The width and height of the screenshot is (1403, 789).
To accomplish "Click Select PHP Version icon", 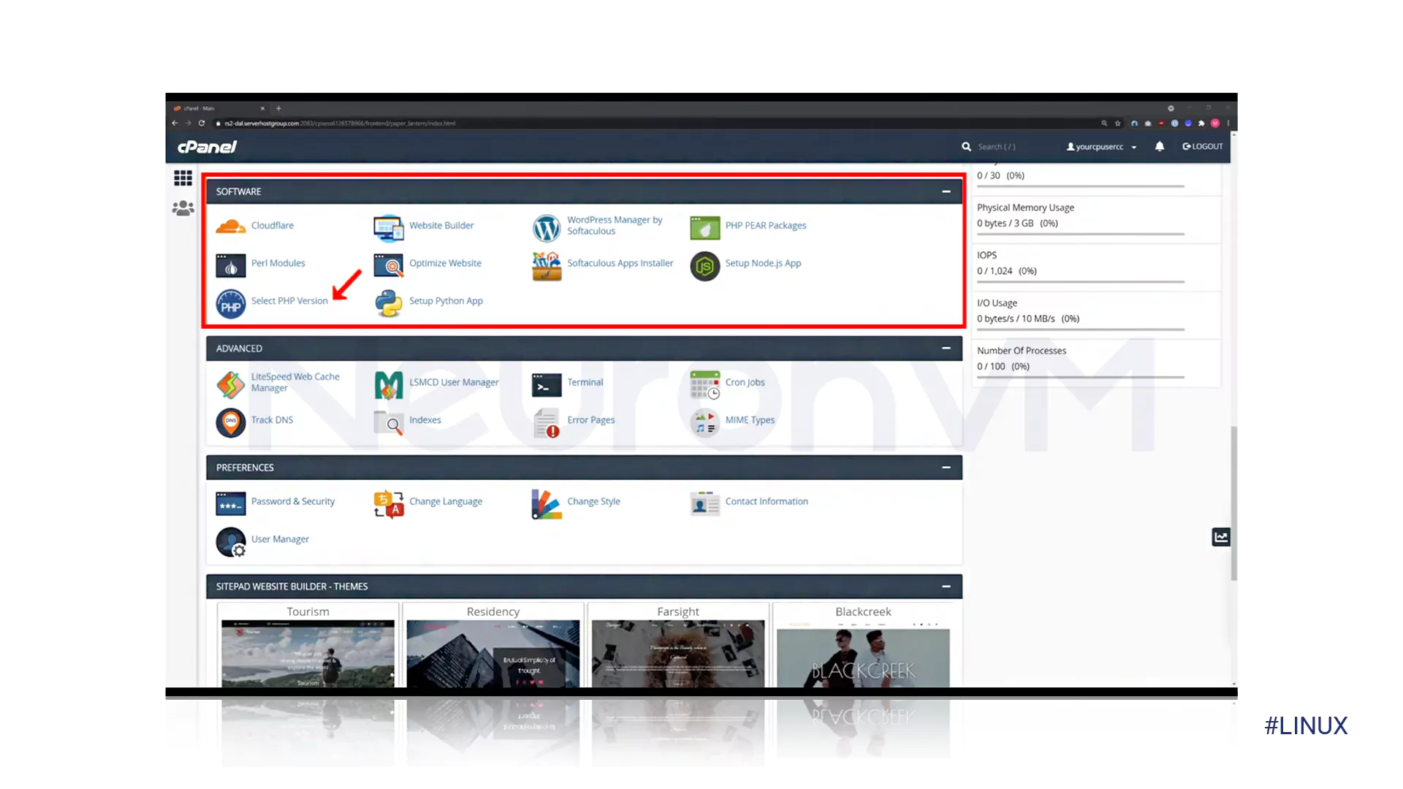I will [229, 302].
